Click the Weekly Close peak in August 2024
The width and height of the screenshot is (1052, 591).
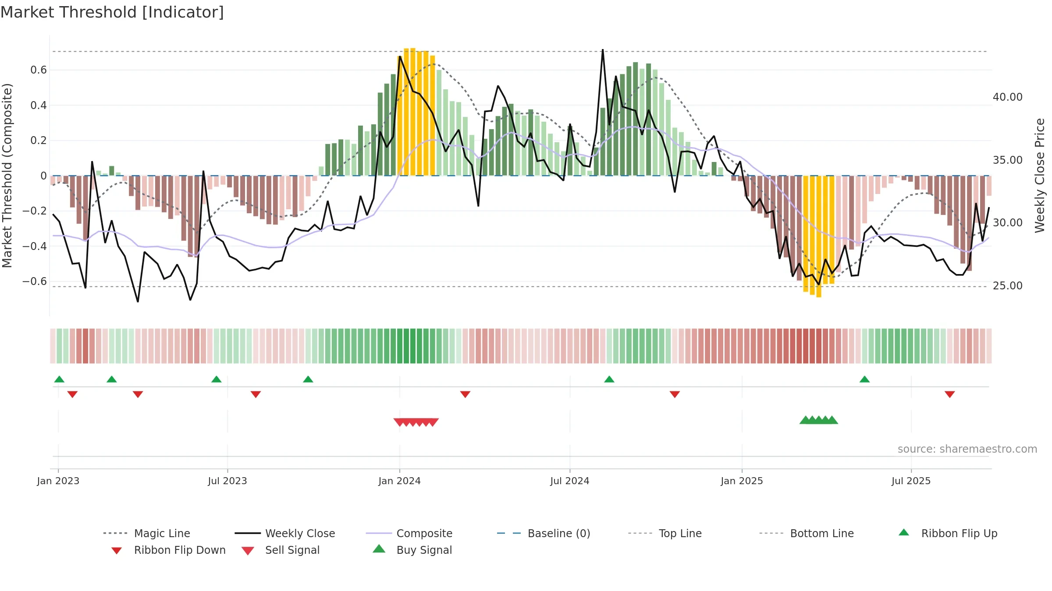pos(603,50)
